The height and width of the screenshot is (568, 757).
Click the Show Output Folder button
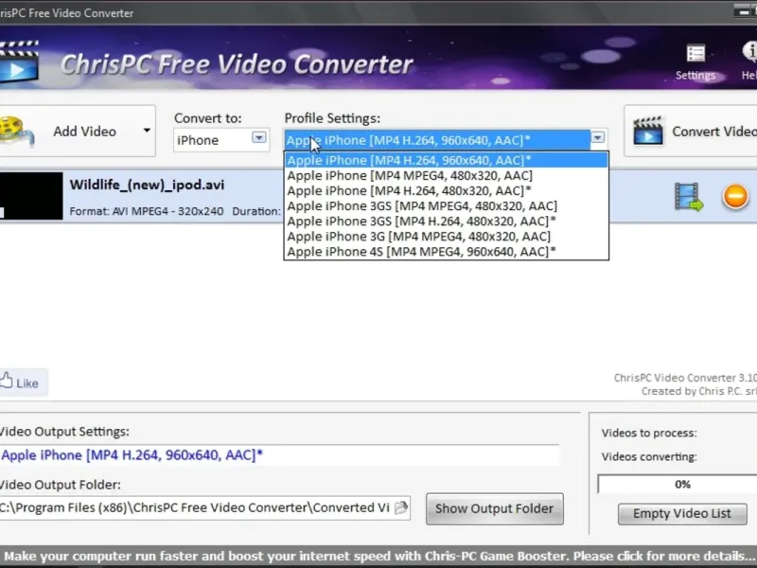click(494, 508)
